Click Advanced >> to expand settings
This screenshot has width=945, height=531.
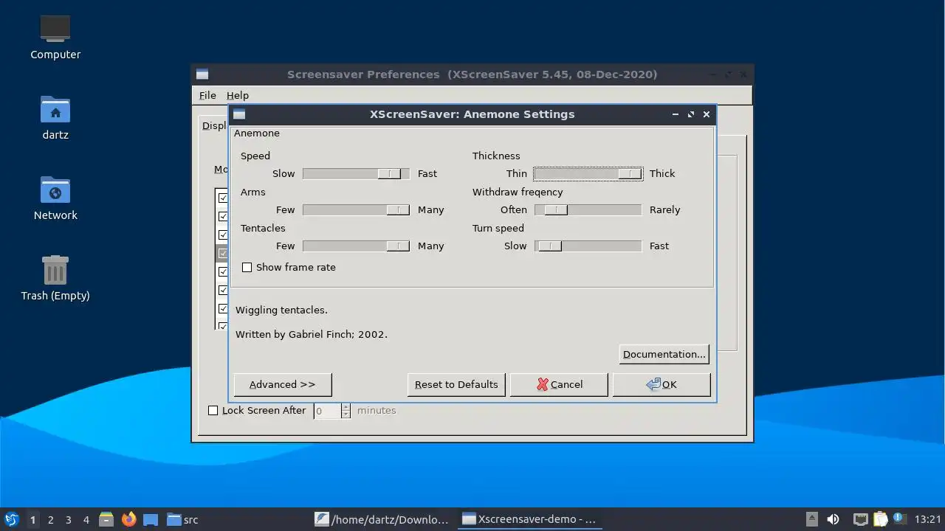click(283, 384)
